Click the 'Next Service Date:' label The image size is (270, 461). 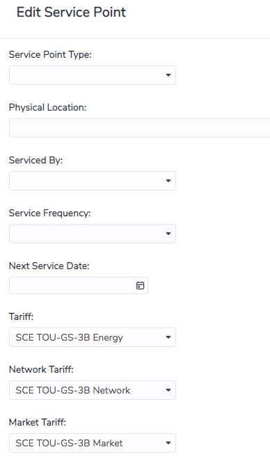(x=49, y=266)
